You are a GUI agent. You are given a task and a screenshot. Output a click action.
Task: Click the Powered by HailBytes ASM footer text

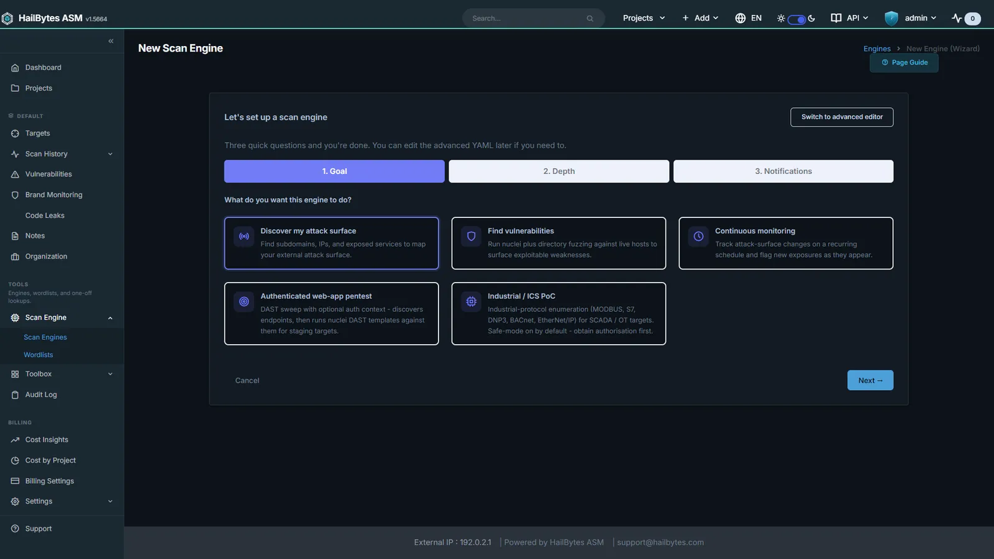tap(554, 542)
